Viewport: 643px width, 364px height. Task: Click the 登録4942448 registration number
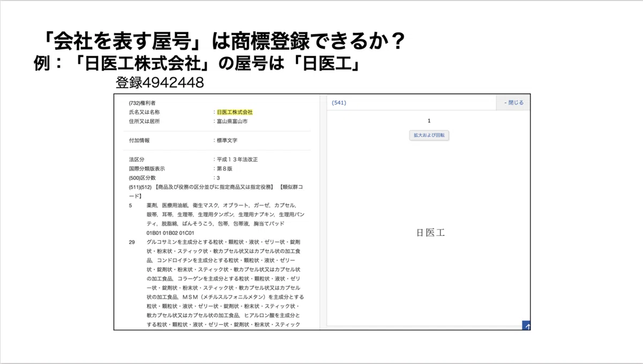[x=160, y=83]
